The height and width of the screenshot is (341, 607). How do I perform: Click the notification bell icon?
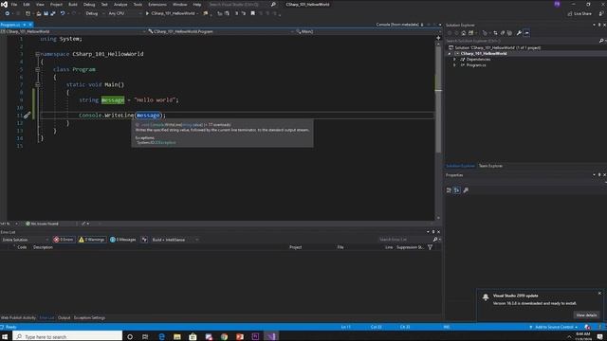[486, 296]
